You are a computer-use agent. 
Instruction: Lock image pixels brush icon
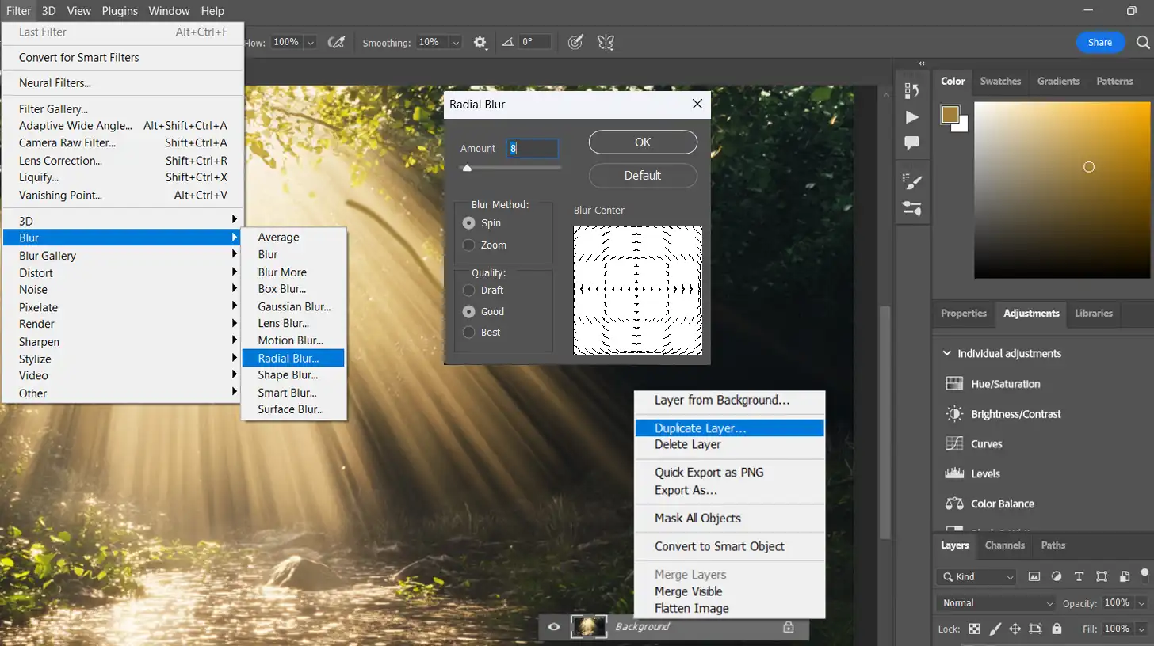pyautogui.click(x=994, y=629)
